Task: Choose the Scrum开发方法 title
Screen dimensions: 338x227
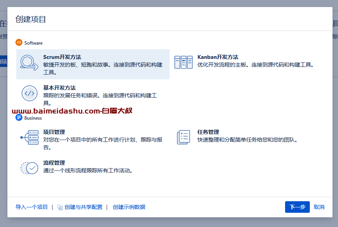Action: tap(62, 57)
